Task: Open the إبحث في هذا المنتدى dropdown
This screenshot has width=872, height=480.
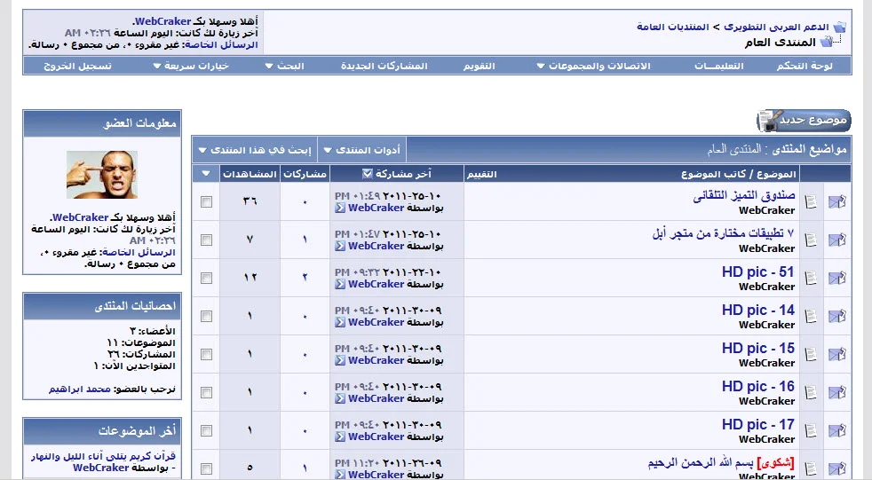Action: (x=254, y=150)
